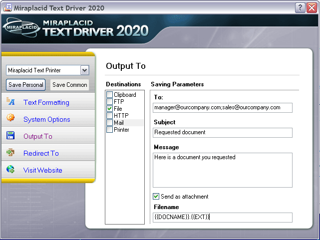The image size is (320, 240).
Task: Enable the Mail destination checkbox
Action: tap(110, 123)
